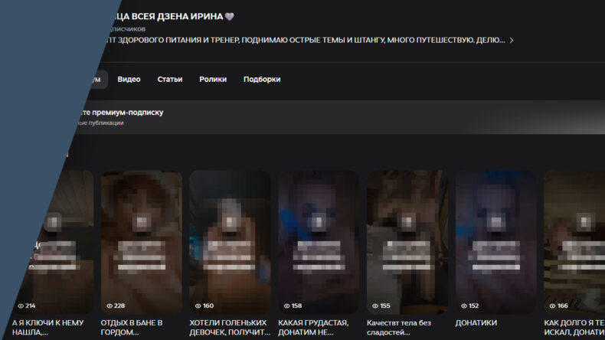Go to the Подборки tab
This screenshot has width=605, height=340.
click(262, 79)
